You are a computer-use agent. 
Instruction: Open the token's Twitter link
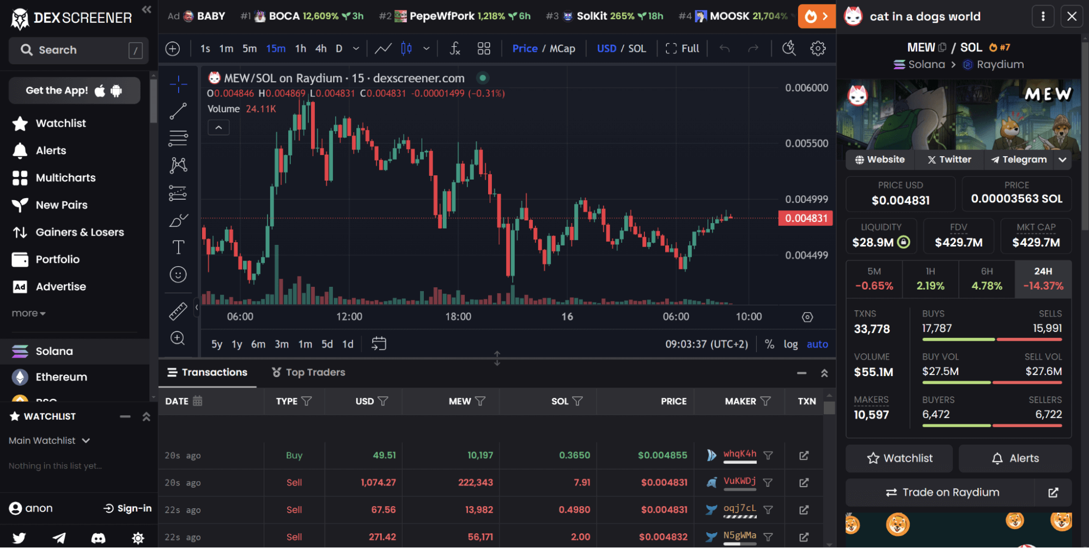[x=949, y=159]
